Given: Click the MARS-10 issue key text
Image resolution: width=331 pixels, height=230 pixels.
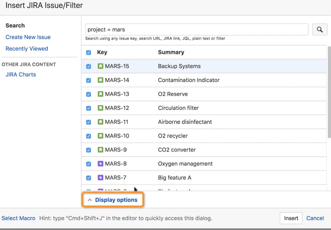Looking at the screenshot, I should point(117,136).
